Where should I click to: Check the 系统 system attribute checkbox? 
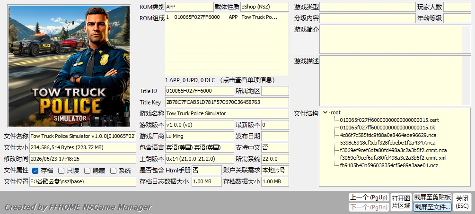pos(113,171)
